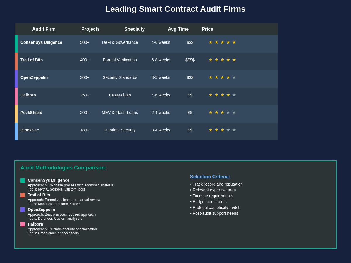351x263 pixels.
Task: Click Tools: Manticore, Echidna, Slither line
Action: pyautogui.click(x=54, y=204)
